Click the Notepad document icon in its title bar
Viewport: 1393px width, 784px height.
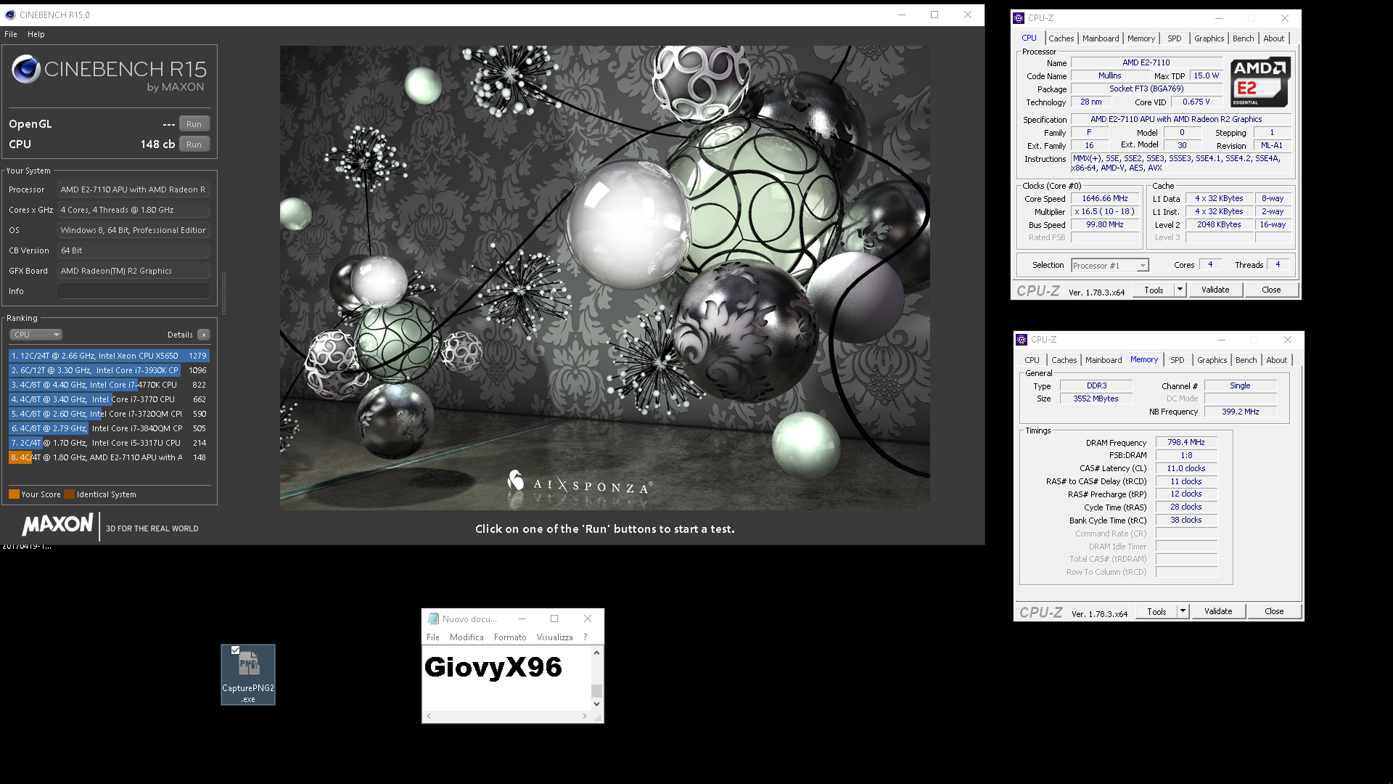coord(433,619)
